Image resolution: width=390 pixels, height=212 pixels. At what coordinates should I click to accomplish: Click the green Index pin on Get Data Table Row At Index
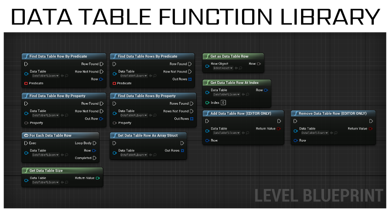pyautogui.click(x=207, y=103)
